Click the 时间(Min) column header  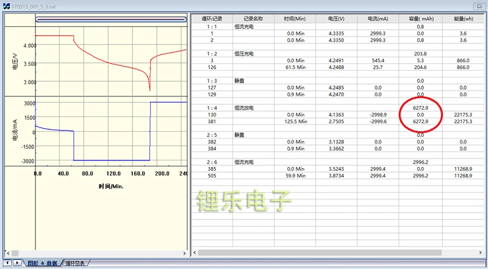click(x=295, y=19)
